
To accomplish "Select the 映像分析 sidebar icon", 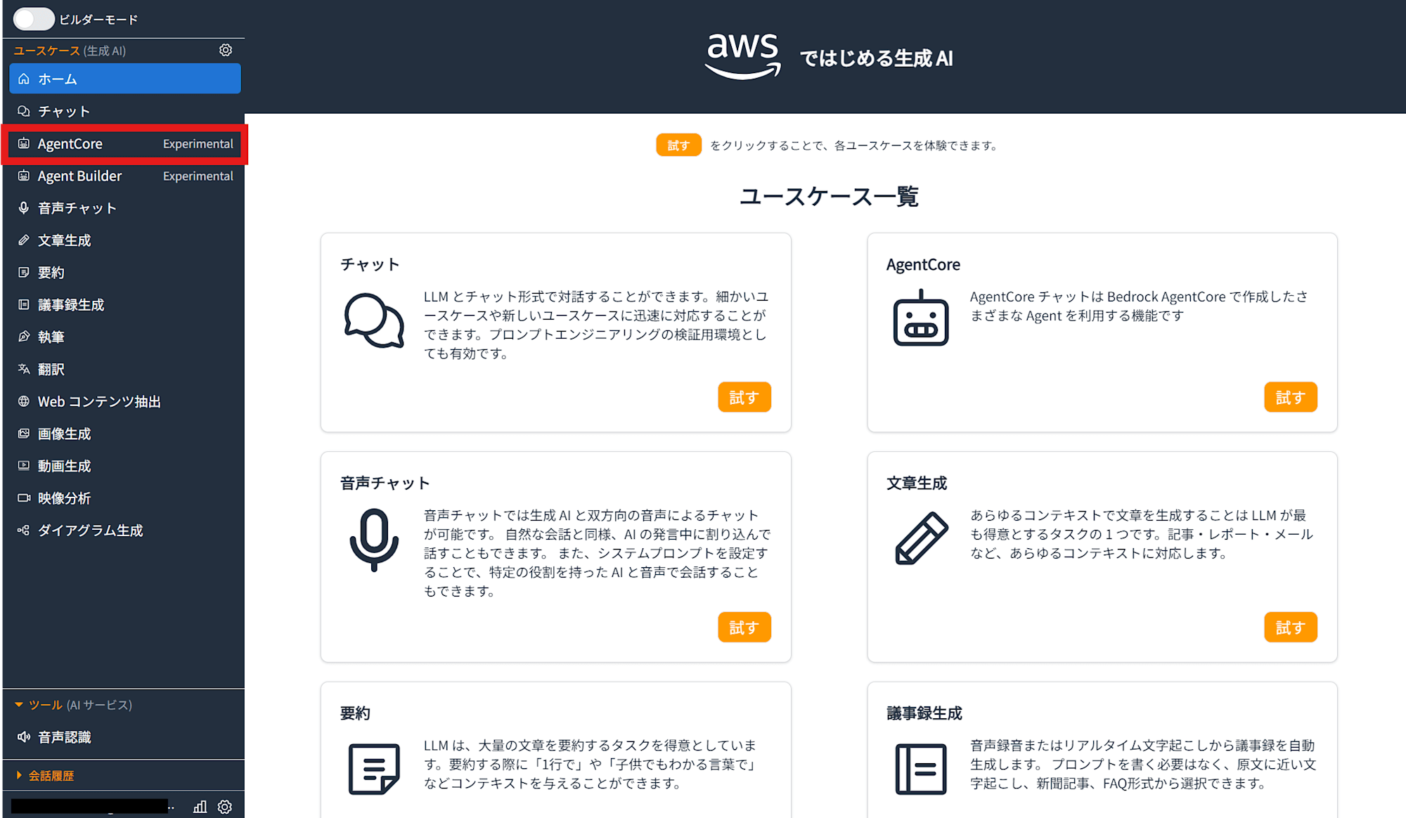I will click(23, 498).
